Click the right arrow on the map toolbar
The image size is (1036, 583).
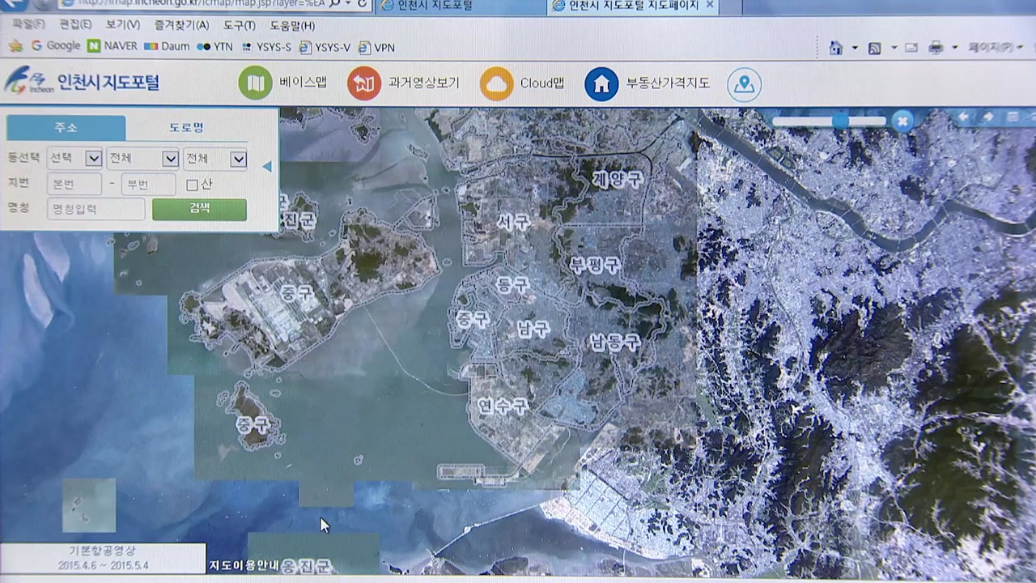(988, 117)
